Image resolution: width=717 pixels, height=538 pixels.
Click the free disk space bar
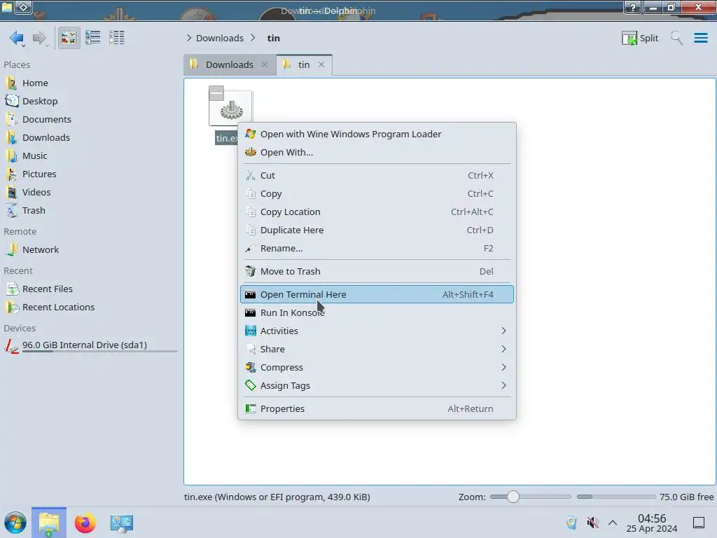tap(616, 497)
